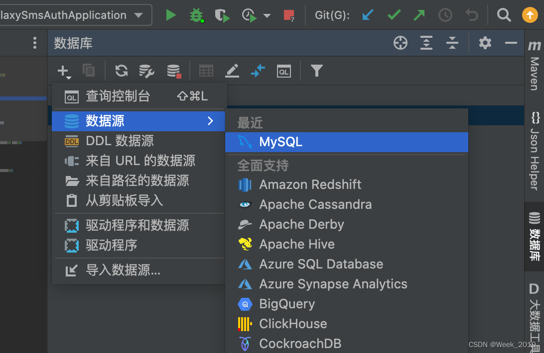Open query console QL toolbar icon
The height and width of the screenshot is (353, 544).
(284, 72)
